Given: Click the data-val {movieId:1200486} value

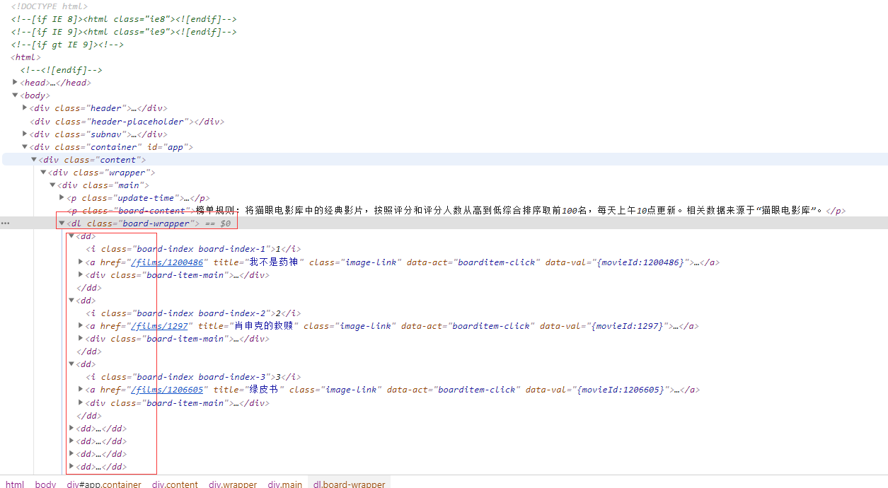Looking at the screenshot, I should (640, 262).
